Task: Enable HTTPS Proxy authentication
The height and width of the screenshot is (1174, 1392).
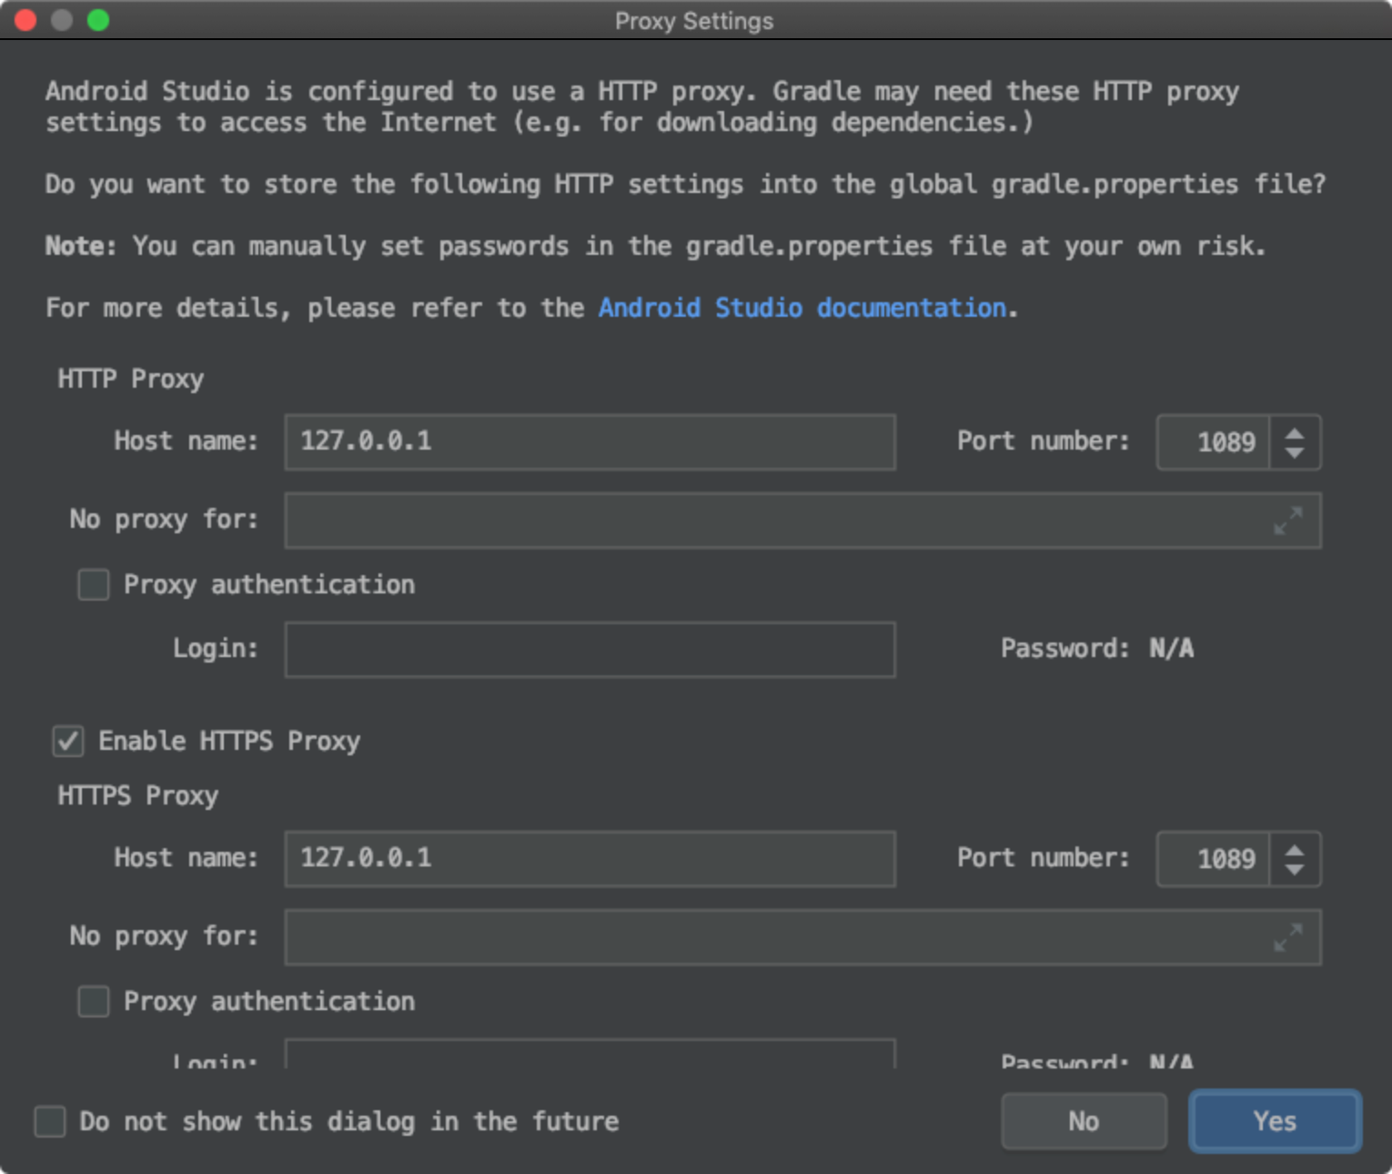Action: point(93,1001)
